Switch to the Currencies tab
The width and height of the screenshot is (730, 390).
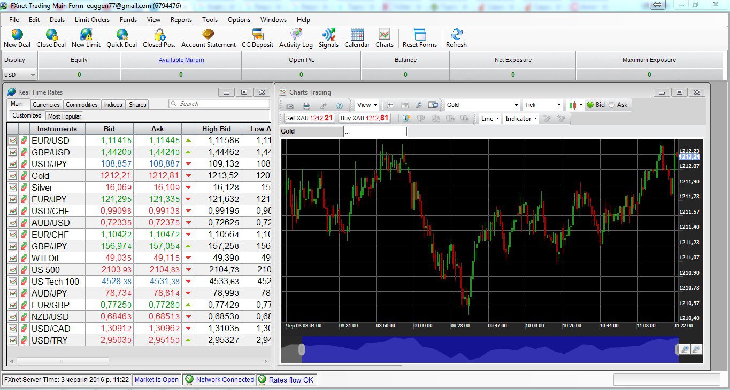coord(46,105)
